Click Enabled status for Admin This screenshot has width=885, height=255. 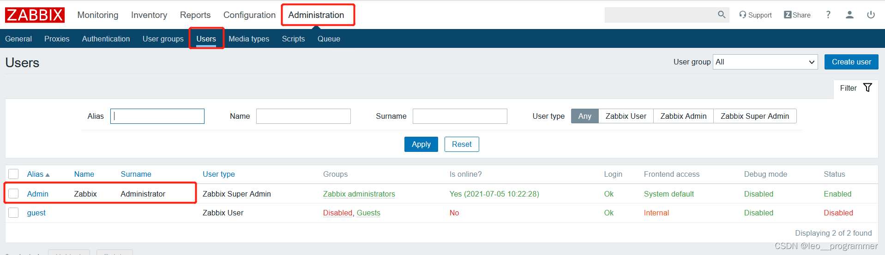(x=837, y=194)
